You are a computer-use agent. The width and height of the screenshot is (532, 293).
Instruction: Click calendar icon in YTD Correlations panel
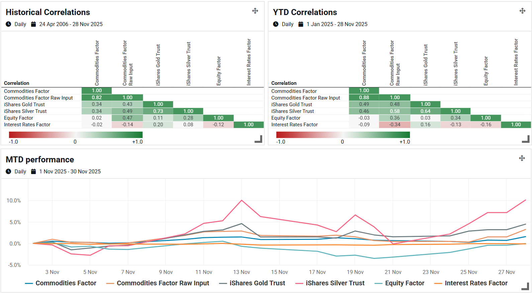tap(301, 24)
